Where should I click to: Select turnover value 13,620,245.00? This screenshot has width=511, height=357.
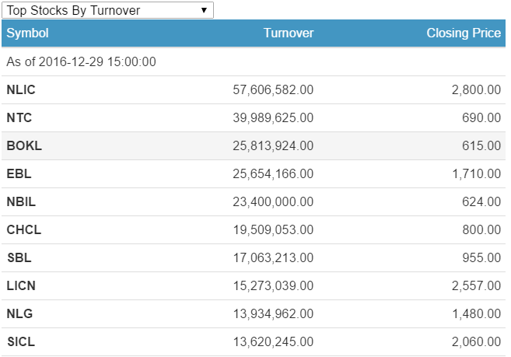tap(273, 342)
